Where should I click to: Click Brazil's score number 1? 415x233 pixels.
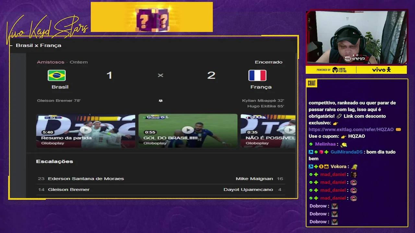[x=109, y=75]
